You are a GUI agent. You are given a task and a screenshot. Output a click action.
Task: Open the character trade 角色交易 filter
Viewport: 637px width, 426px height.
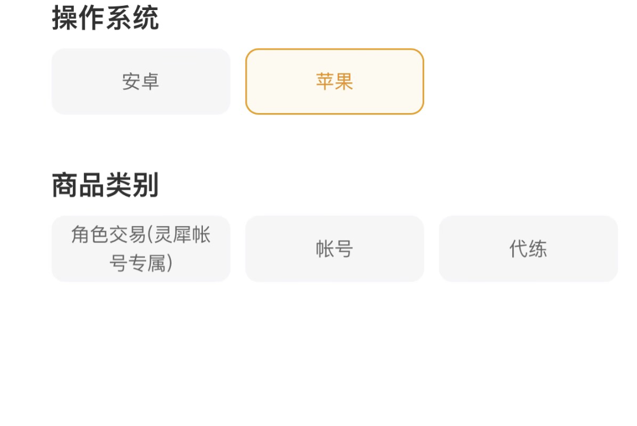(x=141, y=248)
